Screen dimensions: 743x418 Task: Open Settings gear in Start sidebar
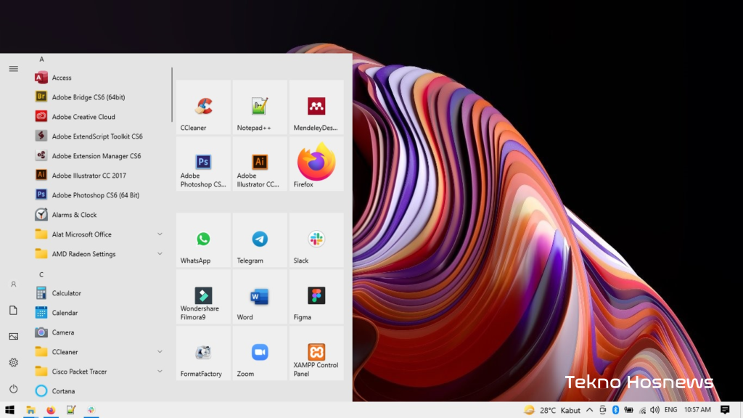(13, 362)
